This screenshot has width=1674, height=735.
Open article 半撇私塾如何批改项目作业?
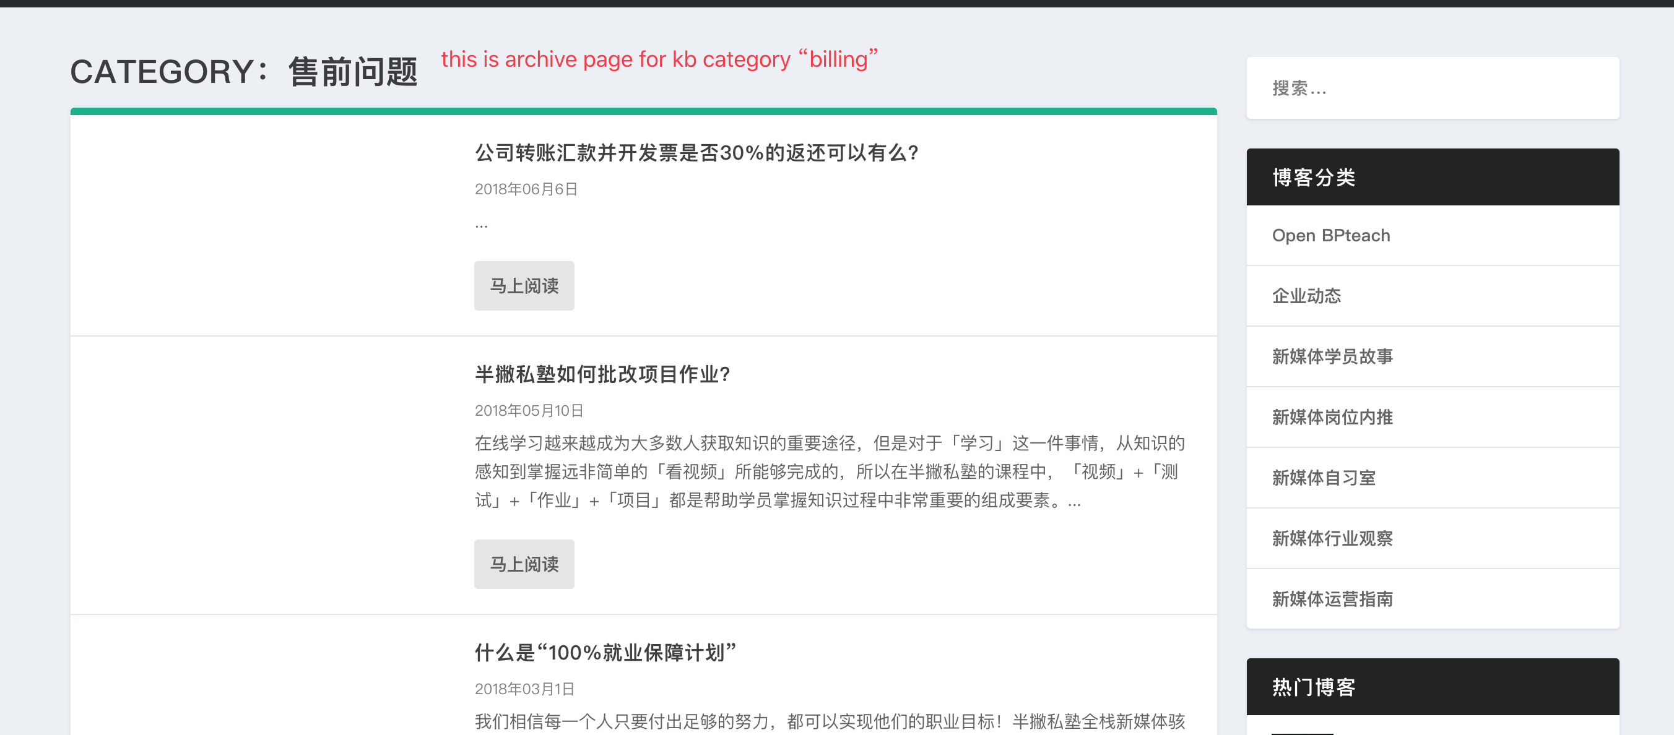(602, 374)
